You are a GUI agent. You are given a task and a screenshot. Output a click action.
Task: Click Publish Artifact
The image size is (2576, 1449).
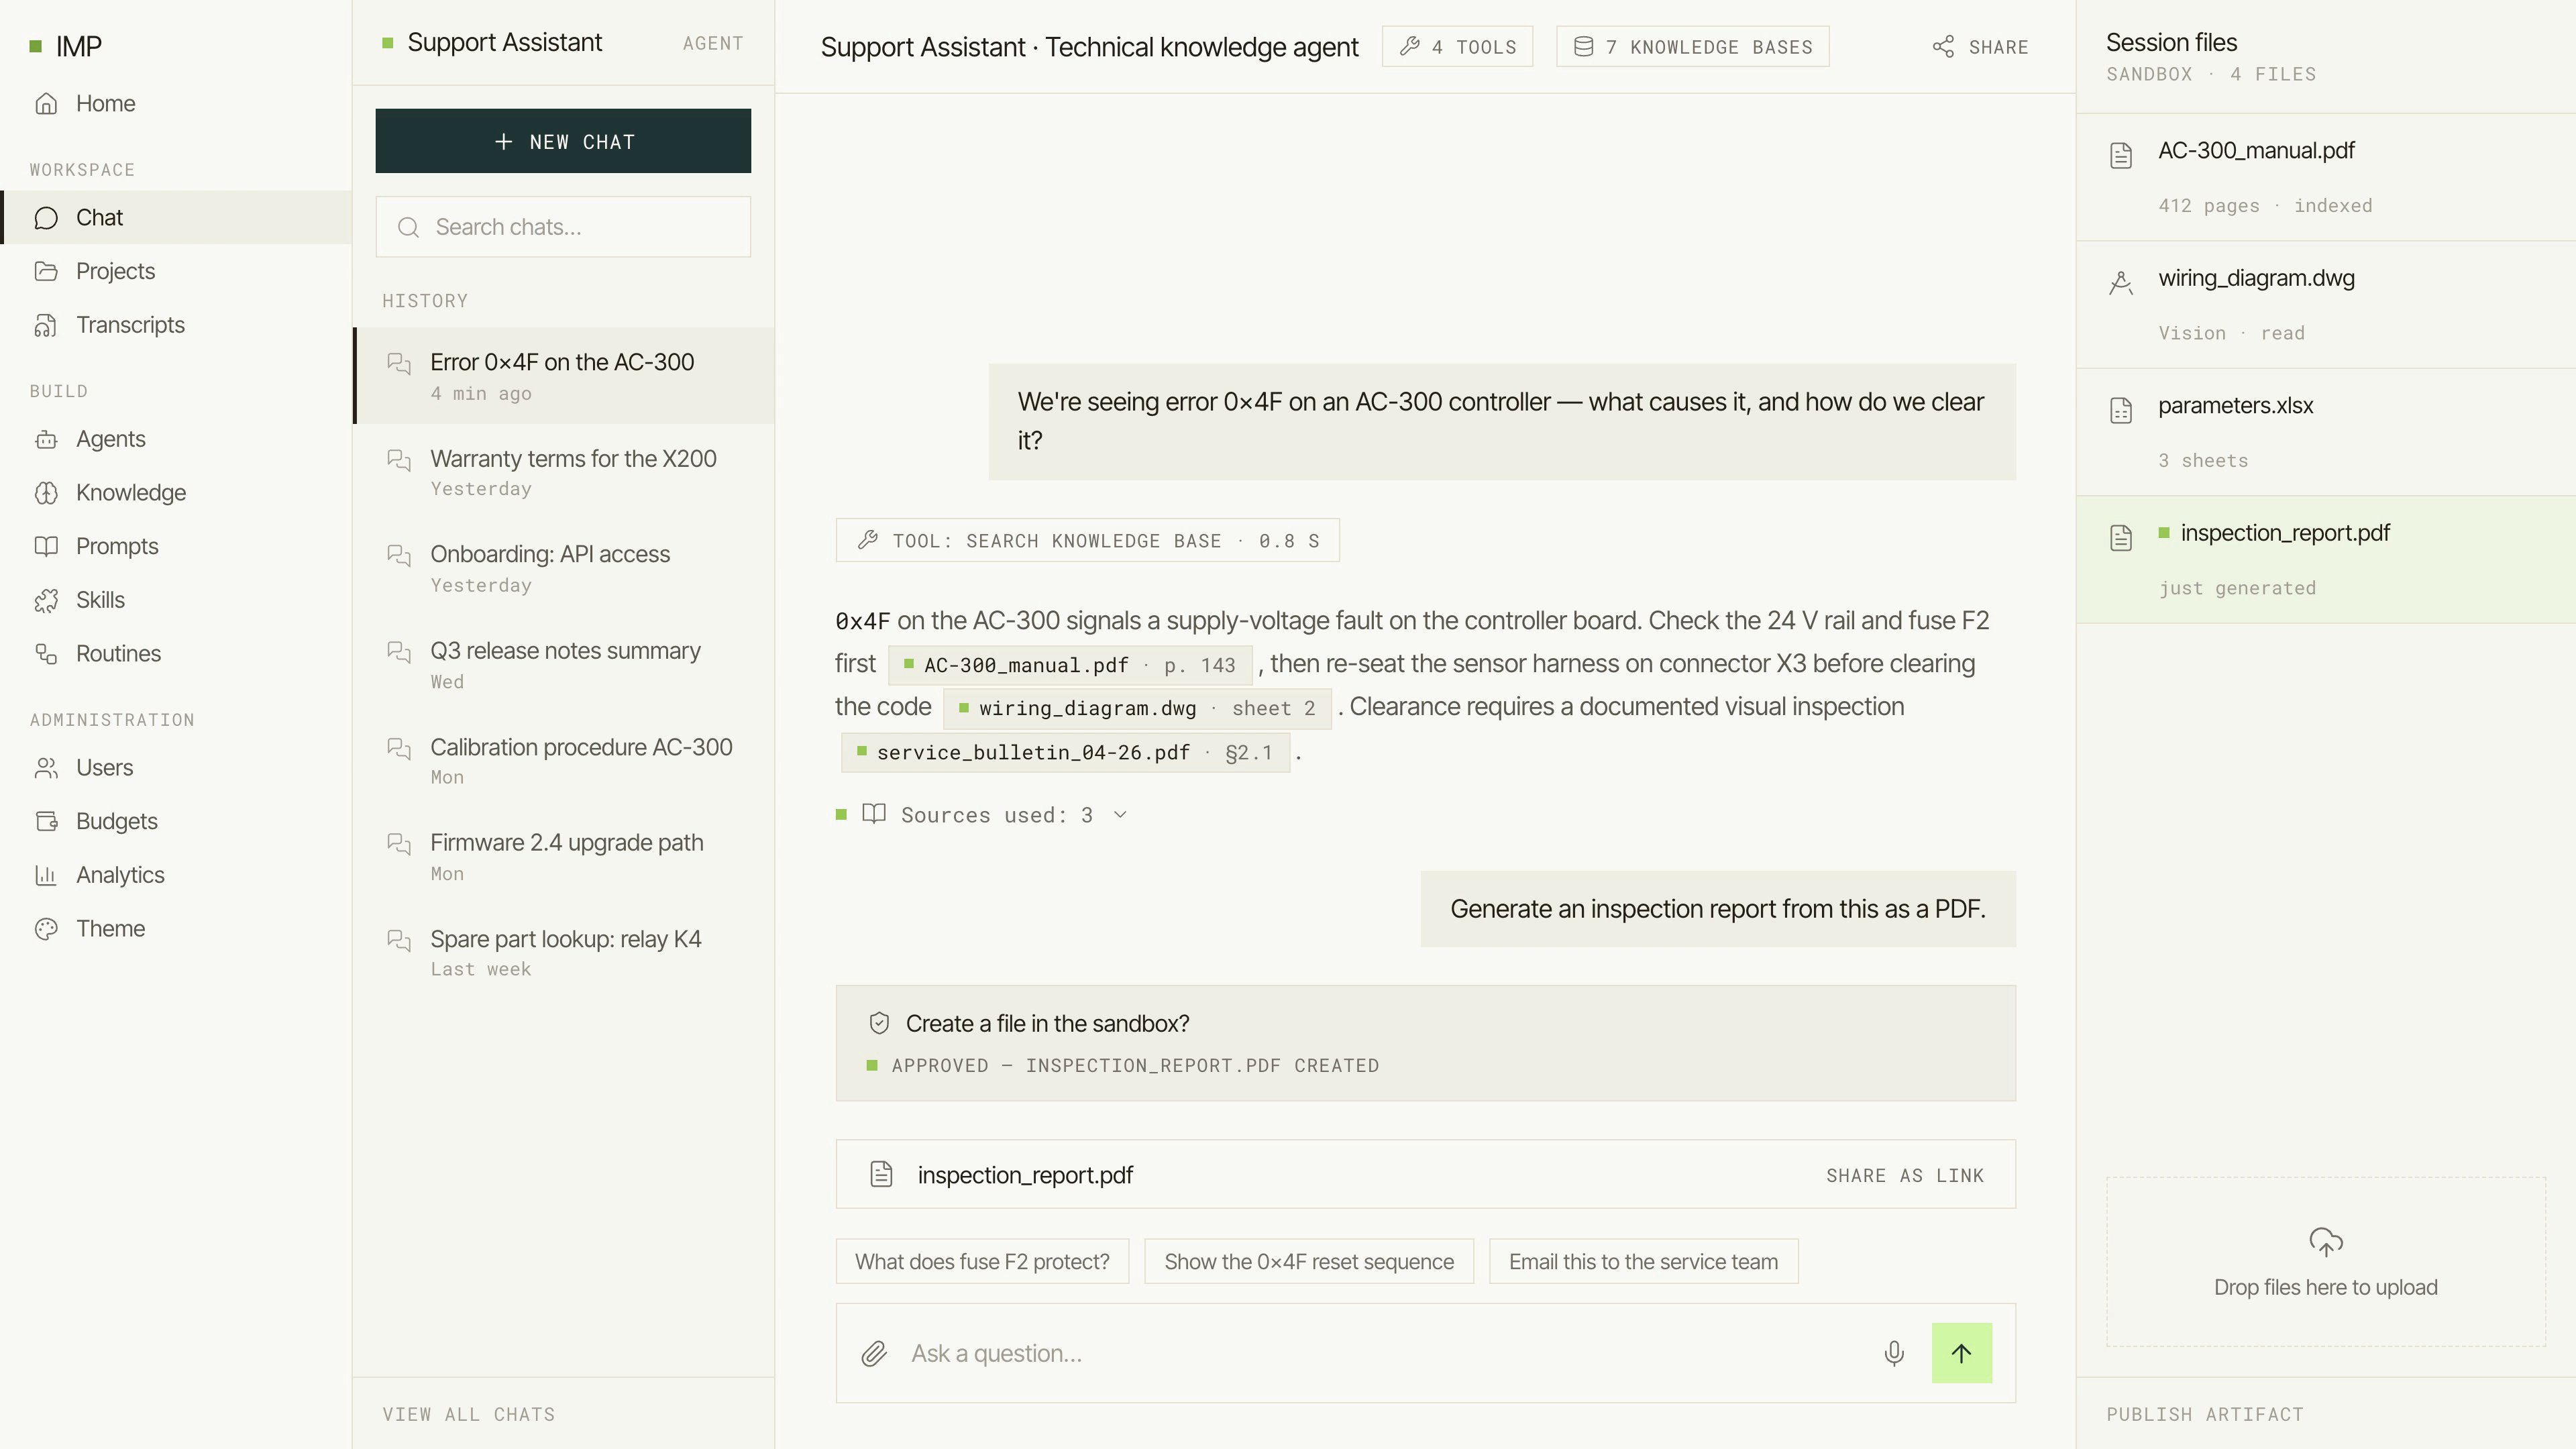click(2205, 1414)
